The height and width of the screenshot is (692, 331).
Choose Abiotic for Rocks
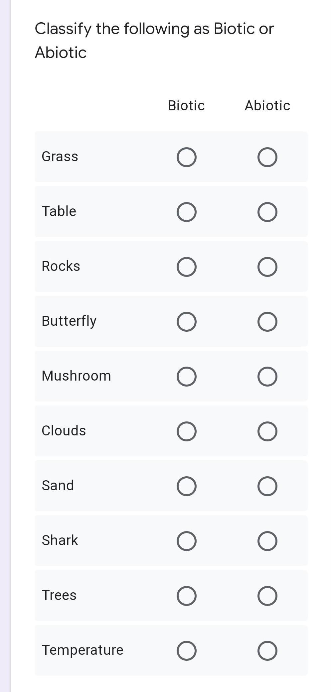point(267,267)
